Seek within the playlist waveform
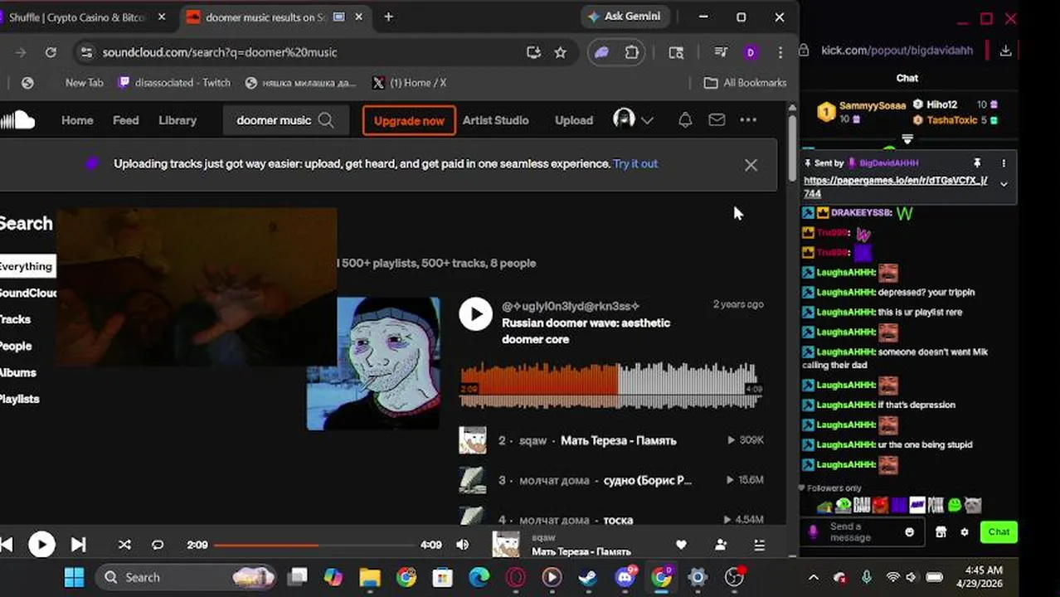The image size is (1060, 597). tap(610, 386)
